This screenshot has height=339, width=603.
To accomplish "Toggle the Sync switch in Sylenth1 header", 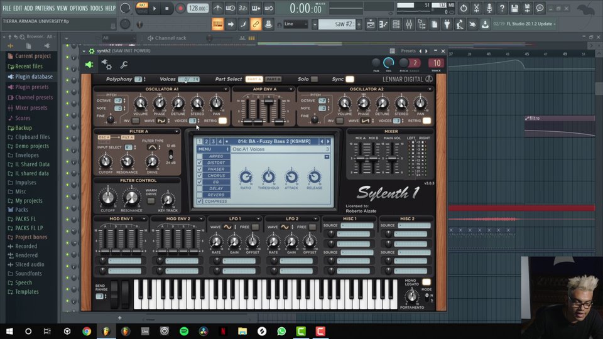I will click(x=350, y=79).
